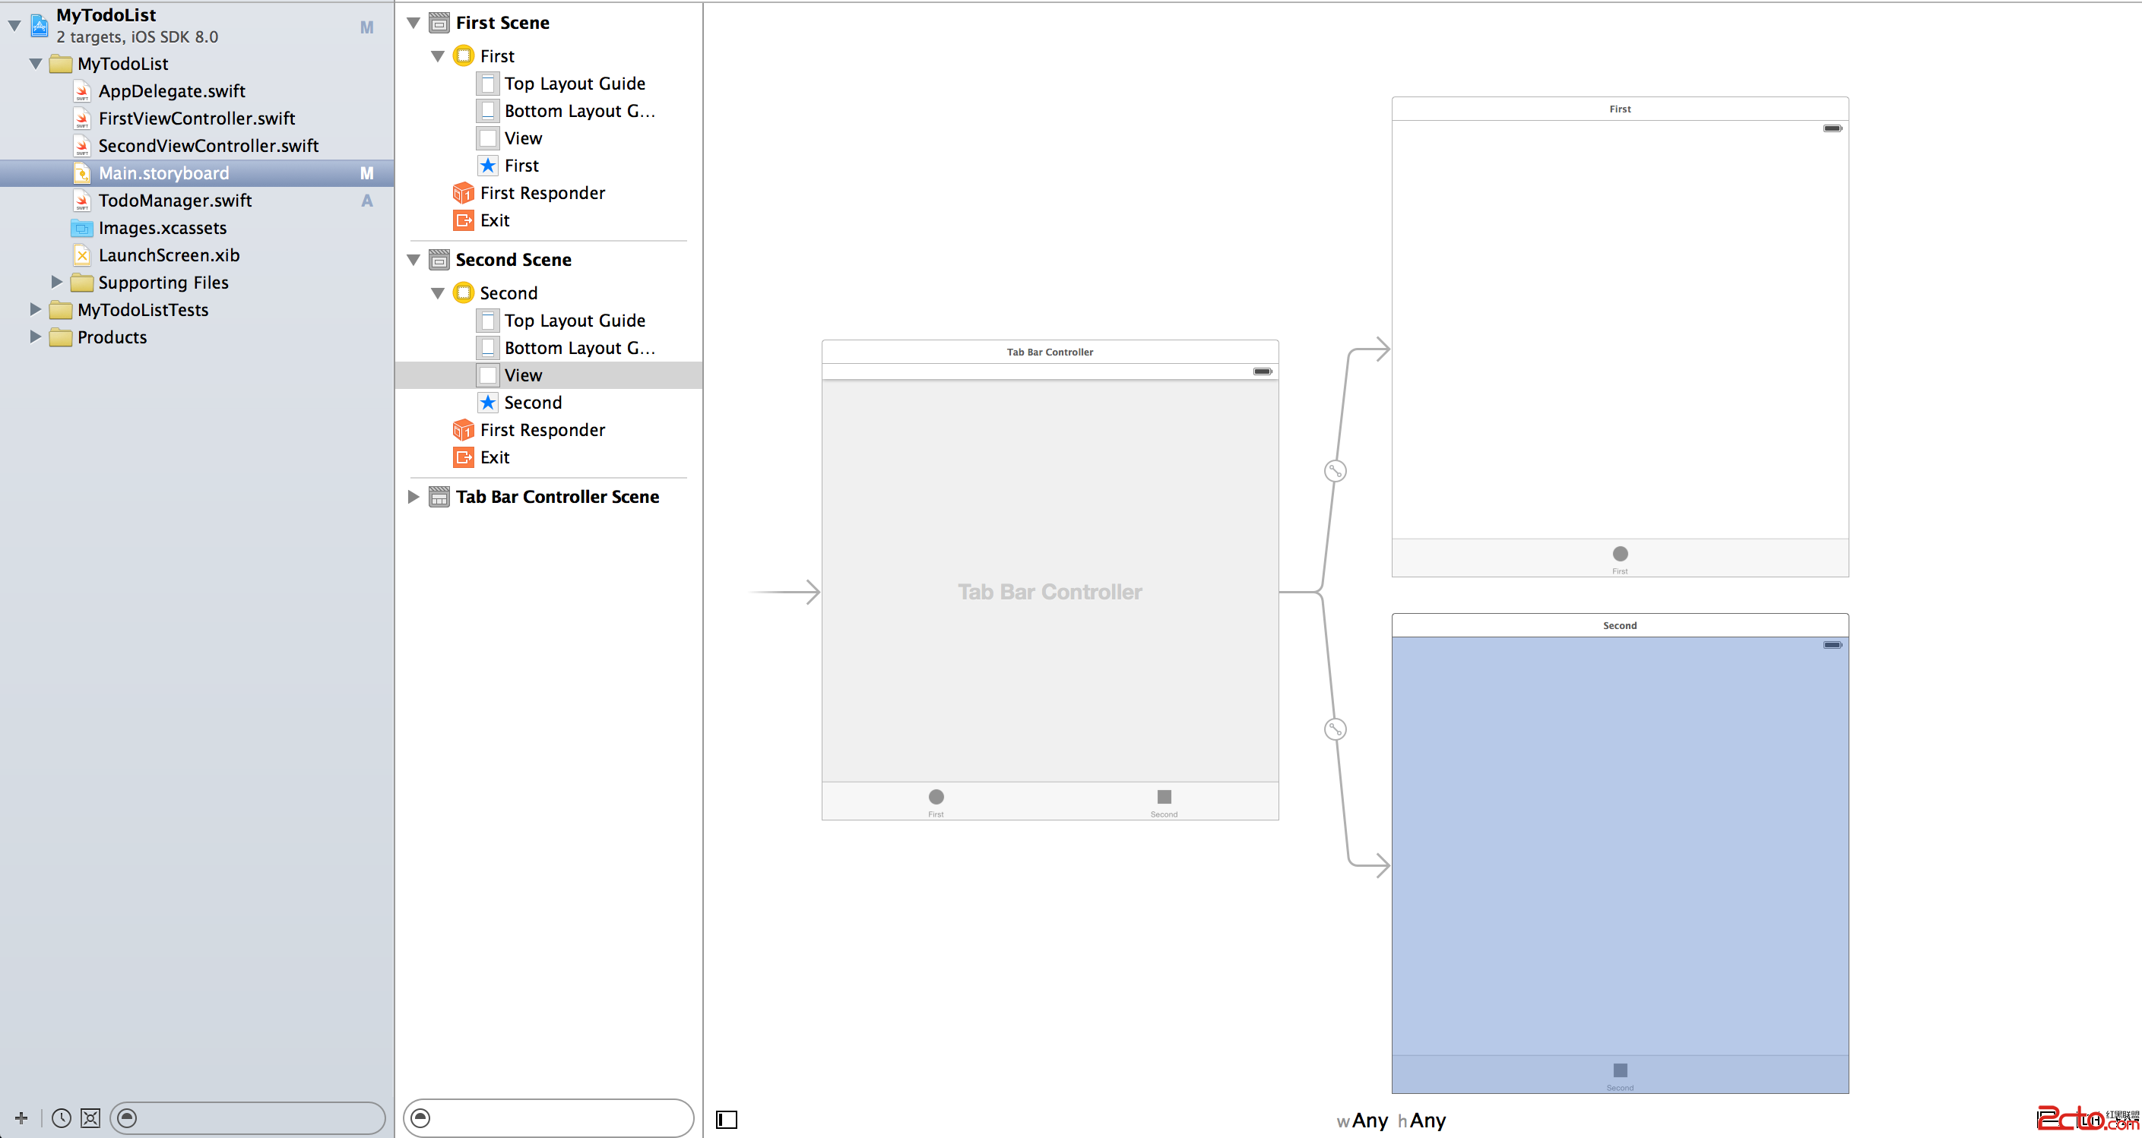The image size is (2142, 1138).
Task: Click the source control status filter icon
Action: pyautogui.click(x=90, y=1118)
